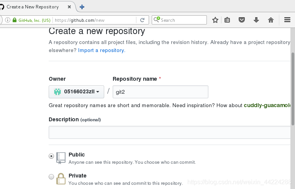This screenshot has height=189, width=295.
Task: Click the Private repository lock icon
Action: click(x=61, y=179)
